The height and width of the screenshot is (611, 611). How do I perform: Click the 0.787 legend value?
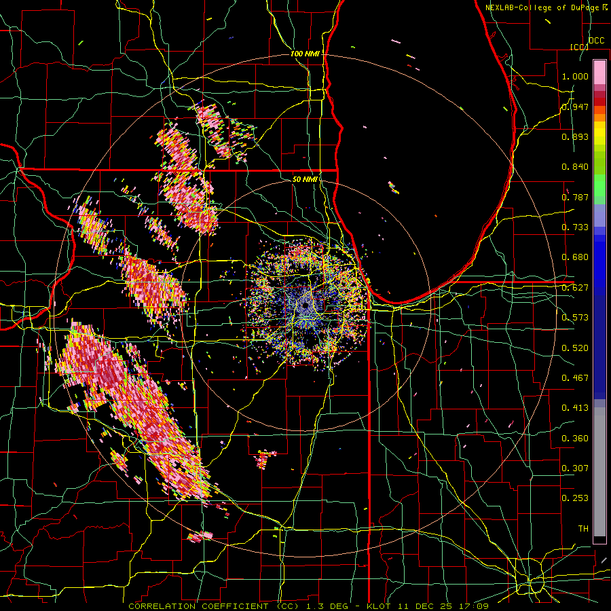(575, 197)
